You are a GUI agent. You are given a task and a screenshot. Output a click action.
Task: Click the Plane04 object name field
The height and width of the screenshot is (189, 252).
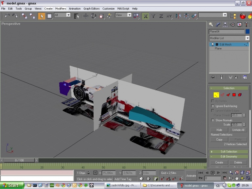(x=226, y=31)
